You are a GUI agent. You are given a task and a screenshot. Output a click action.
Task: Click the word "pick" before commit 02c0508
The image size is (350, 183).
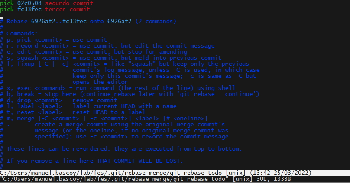click(7, 3)
